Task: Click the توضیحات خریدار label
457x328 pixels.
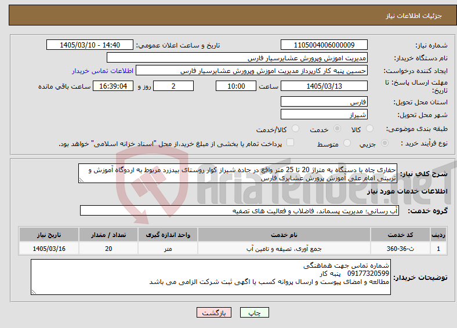Action: coord(420,278)
